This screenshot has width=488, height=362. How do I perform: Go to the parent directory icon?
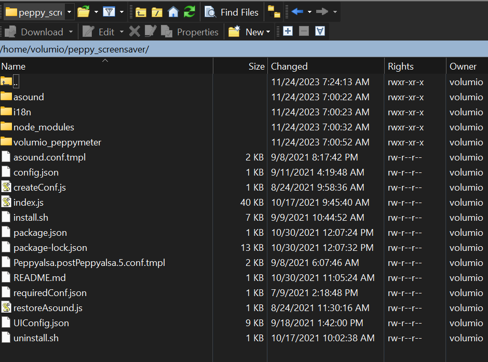141,12
